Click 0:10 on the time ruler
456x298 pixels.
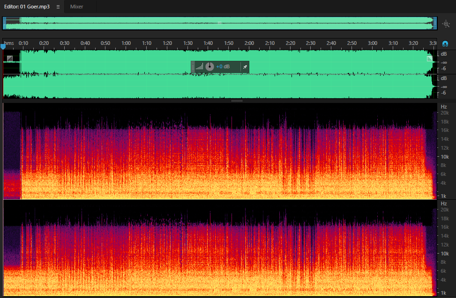(23, 43)
